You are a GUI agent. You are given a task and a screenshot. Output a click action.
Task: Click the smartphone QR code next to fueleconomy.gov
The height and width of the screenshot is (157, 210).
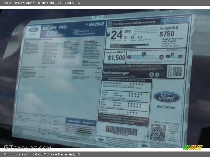pyautogui.click(x=177, y=71)
